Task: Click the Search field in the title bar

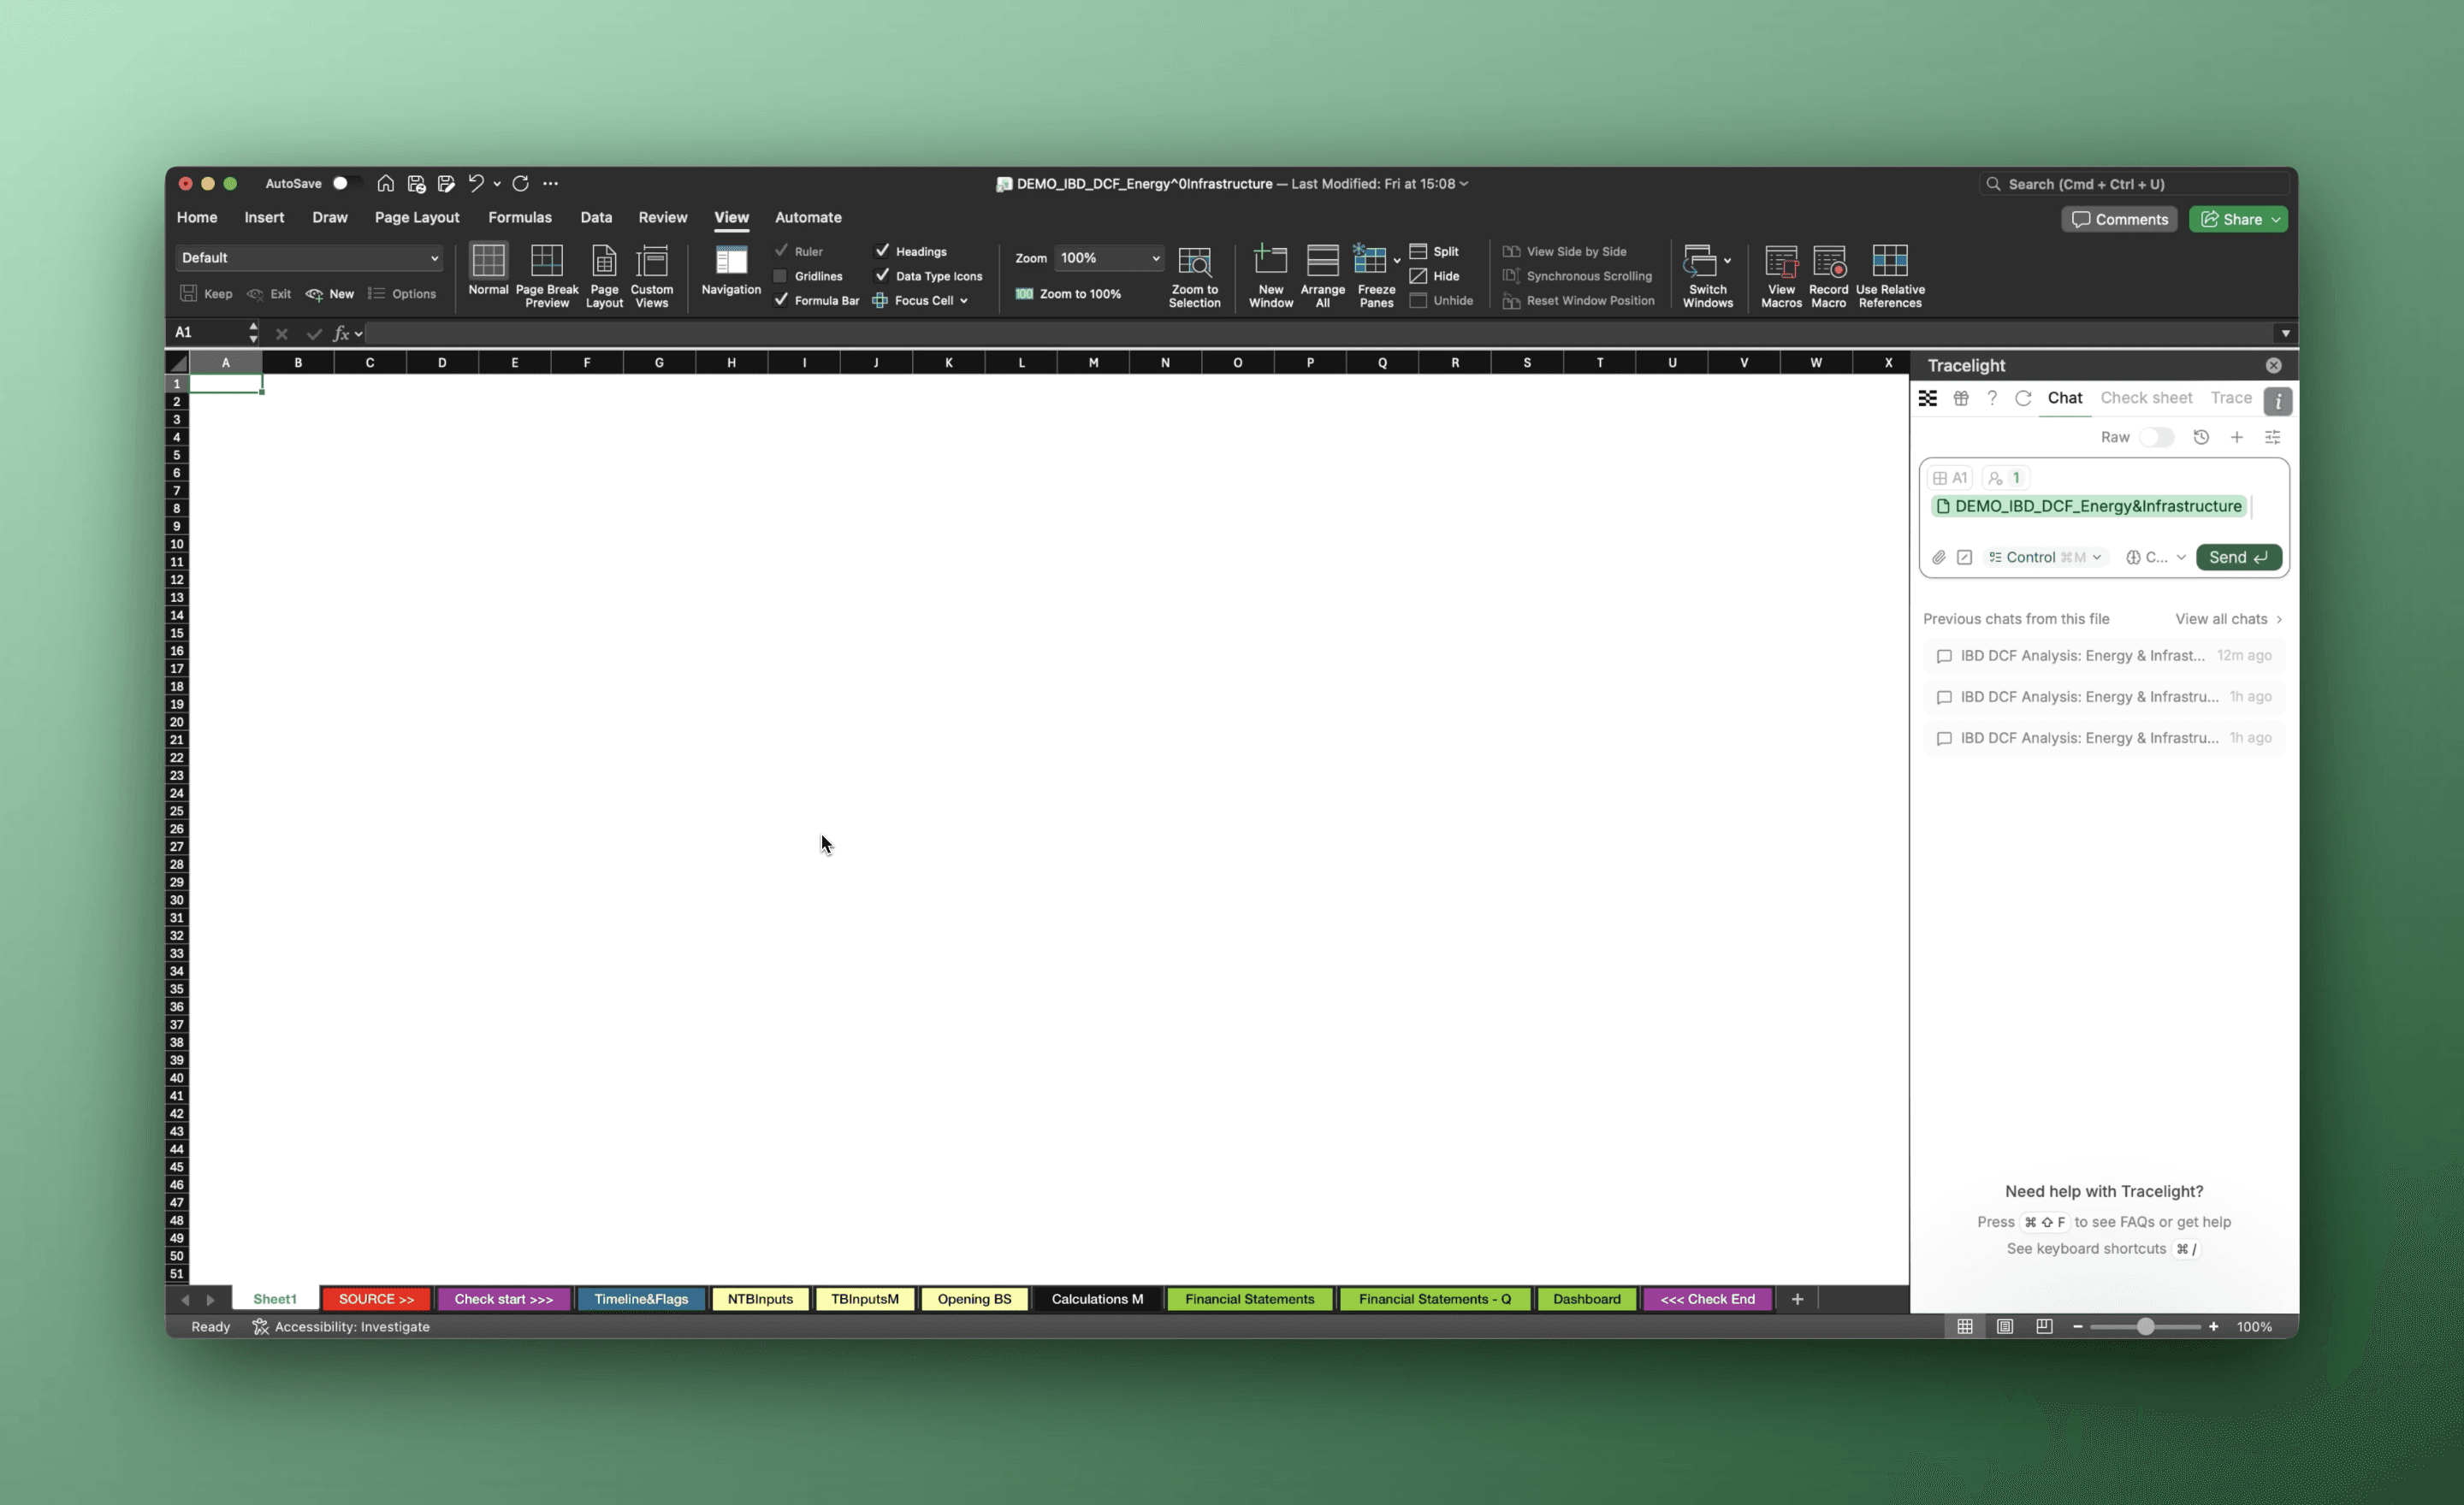Action: tap(2135, 184)
